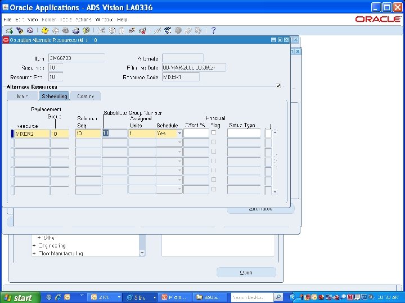Click the Setup Type field in first row
The width and height of the screenshot is (405, 303).
(x=244, y=133)
